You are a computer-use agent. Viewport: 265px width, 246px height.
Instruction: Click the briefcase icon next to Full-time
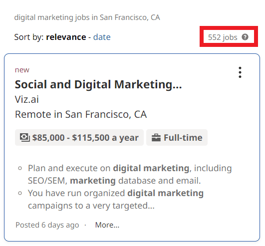[x=156, y=138]
